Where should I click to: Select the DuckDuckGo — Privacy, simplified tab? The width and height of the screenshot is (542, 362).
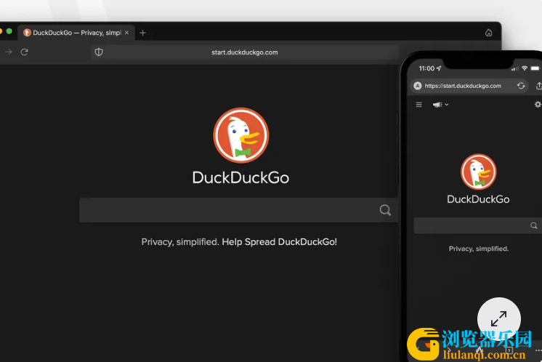click(76, 33)
